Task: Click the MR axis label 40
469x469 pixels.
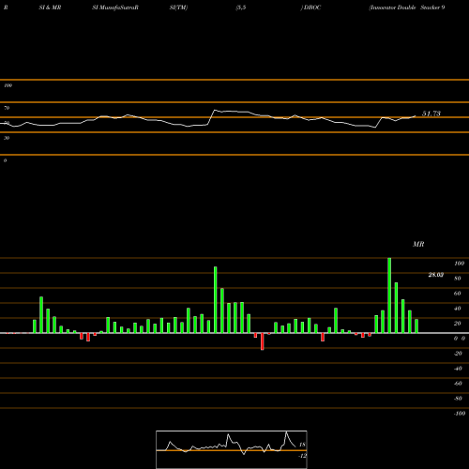Action: click(458, 309)
